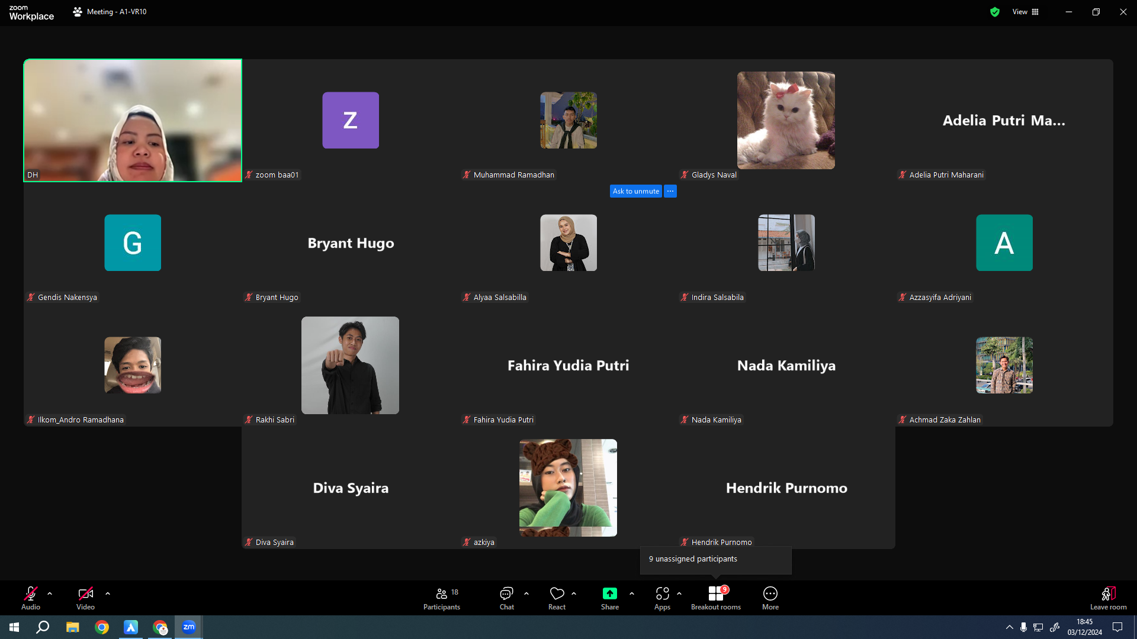Open the React emoji picker

557,598
